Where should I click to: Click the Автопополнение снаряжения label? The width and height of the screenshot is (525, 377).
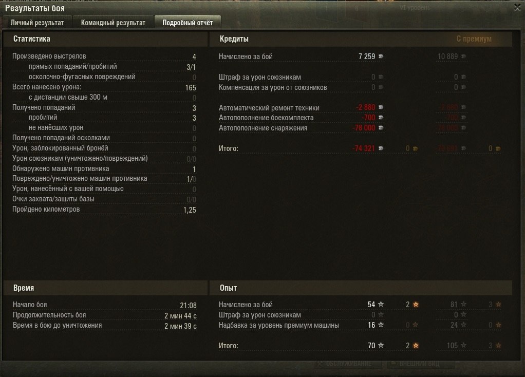(263, 128)
